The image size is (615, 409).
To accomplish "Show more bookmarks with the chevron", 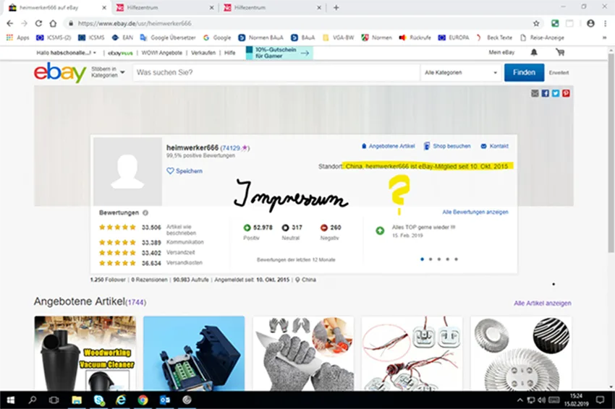I will tap(604, 38).
